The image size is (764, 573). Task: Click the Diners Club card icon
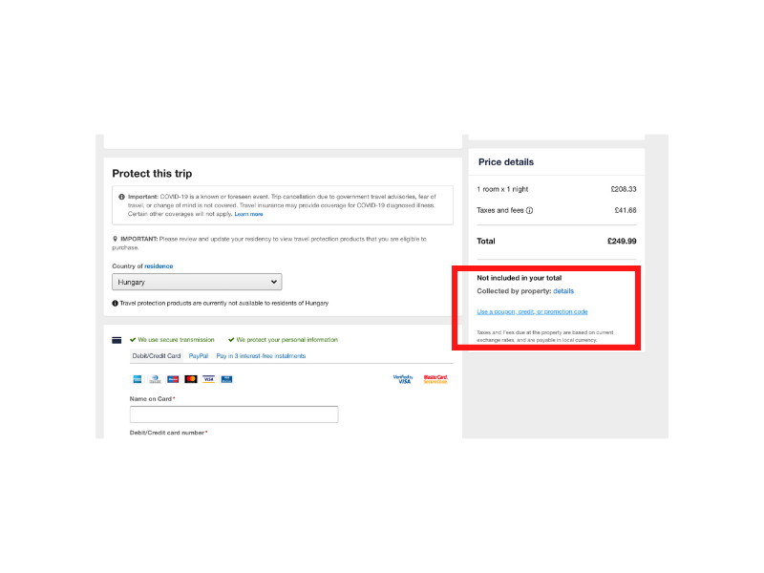155,379
